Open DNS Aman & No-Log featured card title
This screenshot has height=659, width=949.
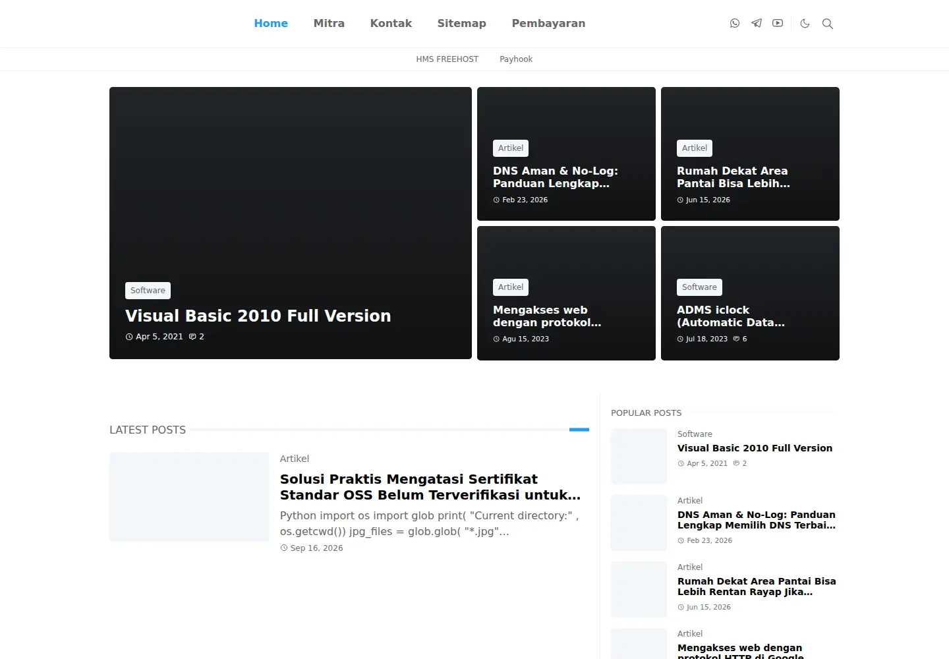point(556,177)
